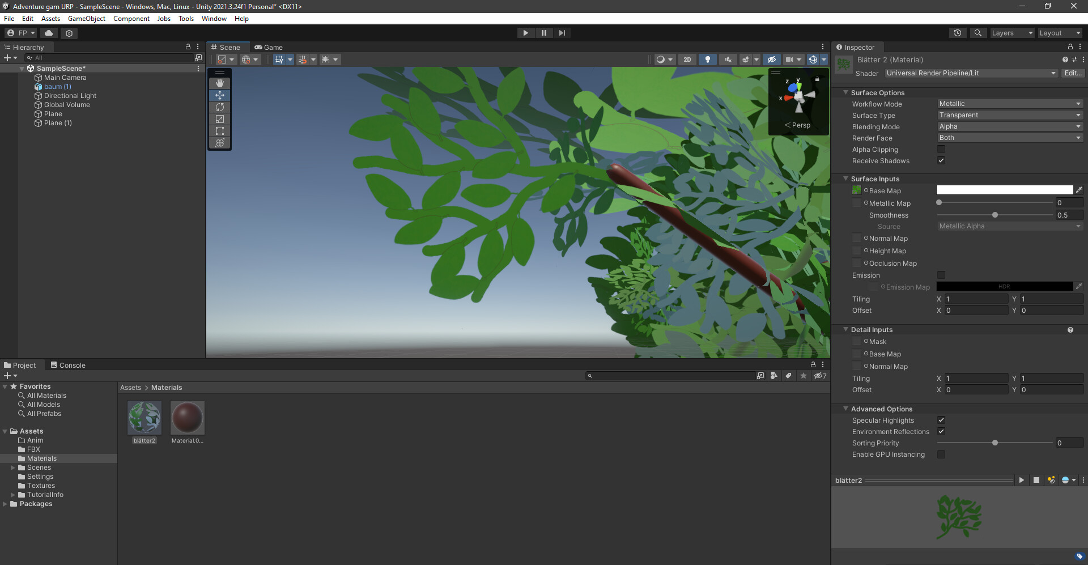Screen dimensions: 1088x565
Task: Select the Material.0 thumbnail in Project panel
Action: (x=187, y=417)
